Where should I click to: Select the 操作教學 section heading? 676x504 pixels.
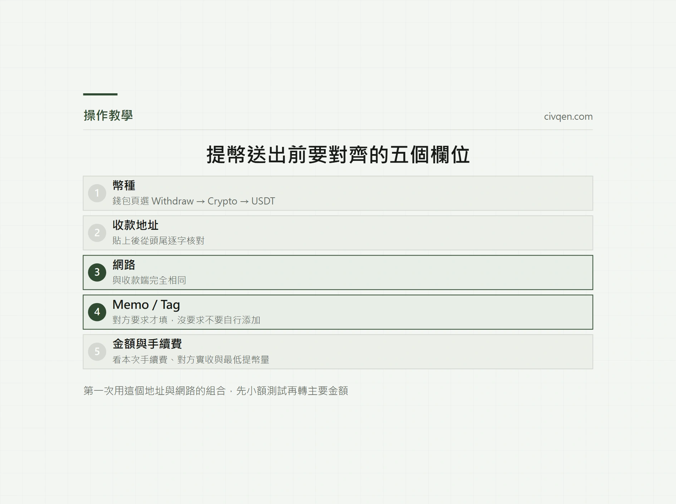click(x=108, y=115)
